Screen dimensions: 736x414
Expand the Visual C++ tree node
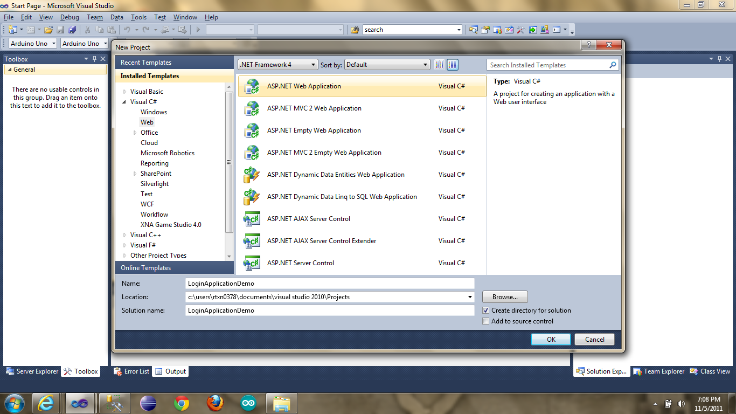[124, 234]
